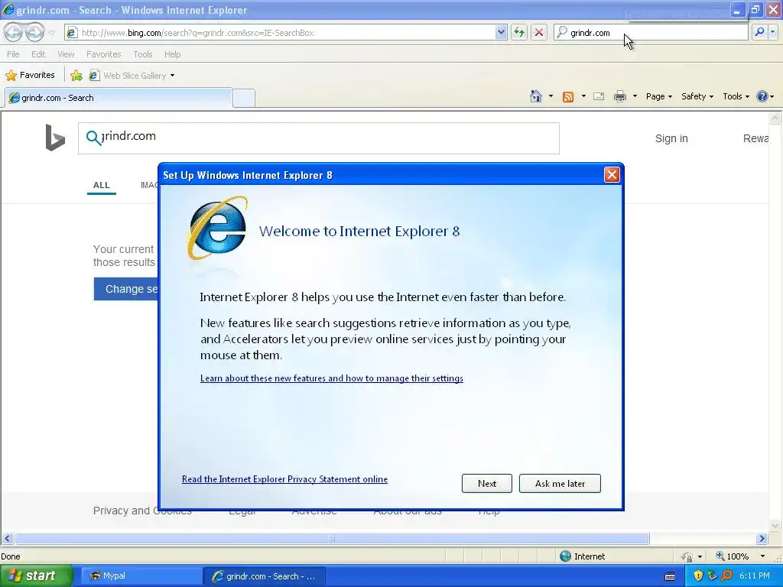Click Privacy and Cookies footer link
The image size is (783, 587).
tap(142, 511)
